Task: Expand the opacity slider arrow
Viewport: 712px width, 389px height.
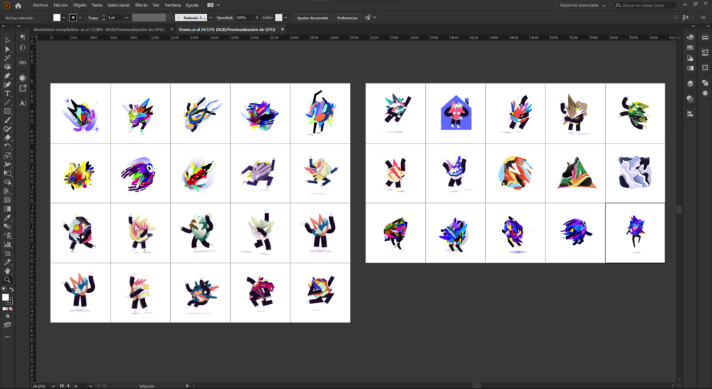Action: 257,18
